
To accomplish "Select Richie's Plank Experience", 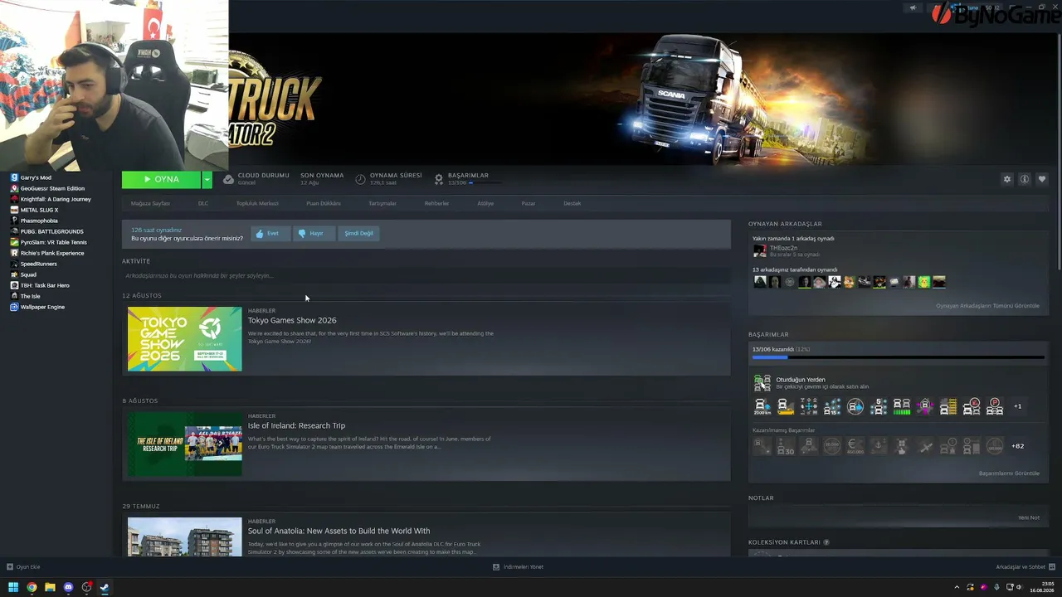I will click(51, 253).
